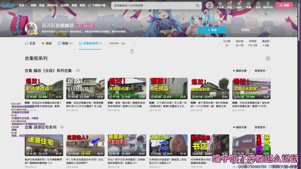View the 播放数 1.5亿 stat
The image size is (301, 169).
click(266, 43)
